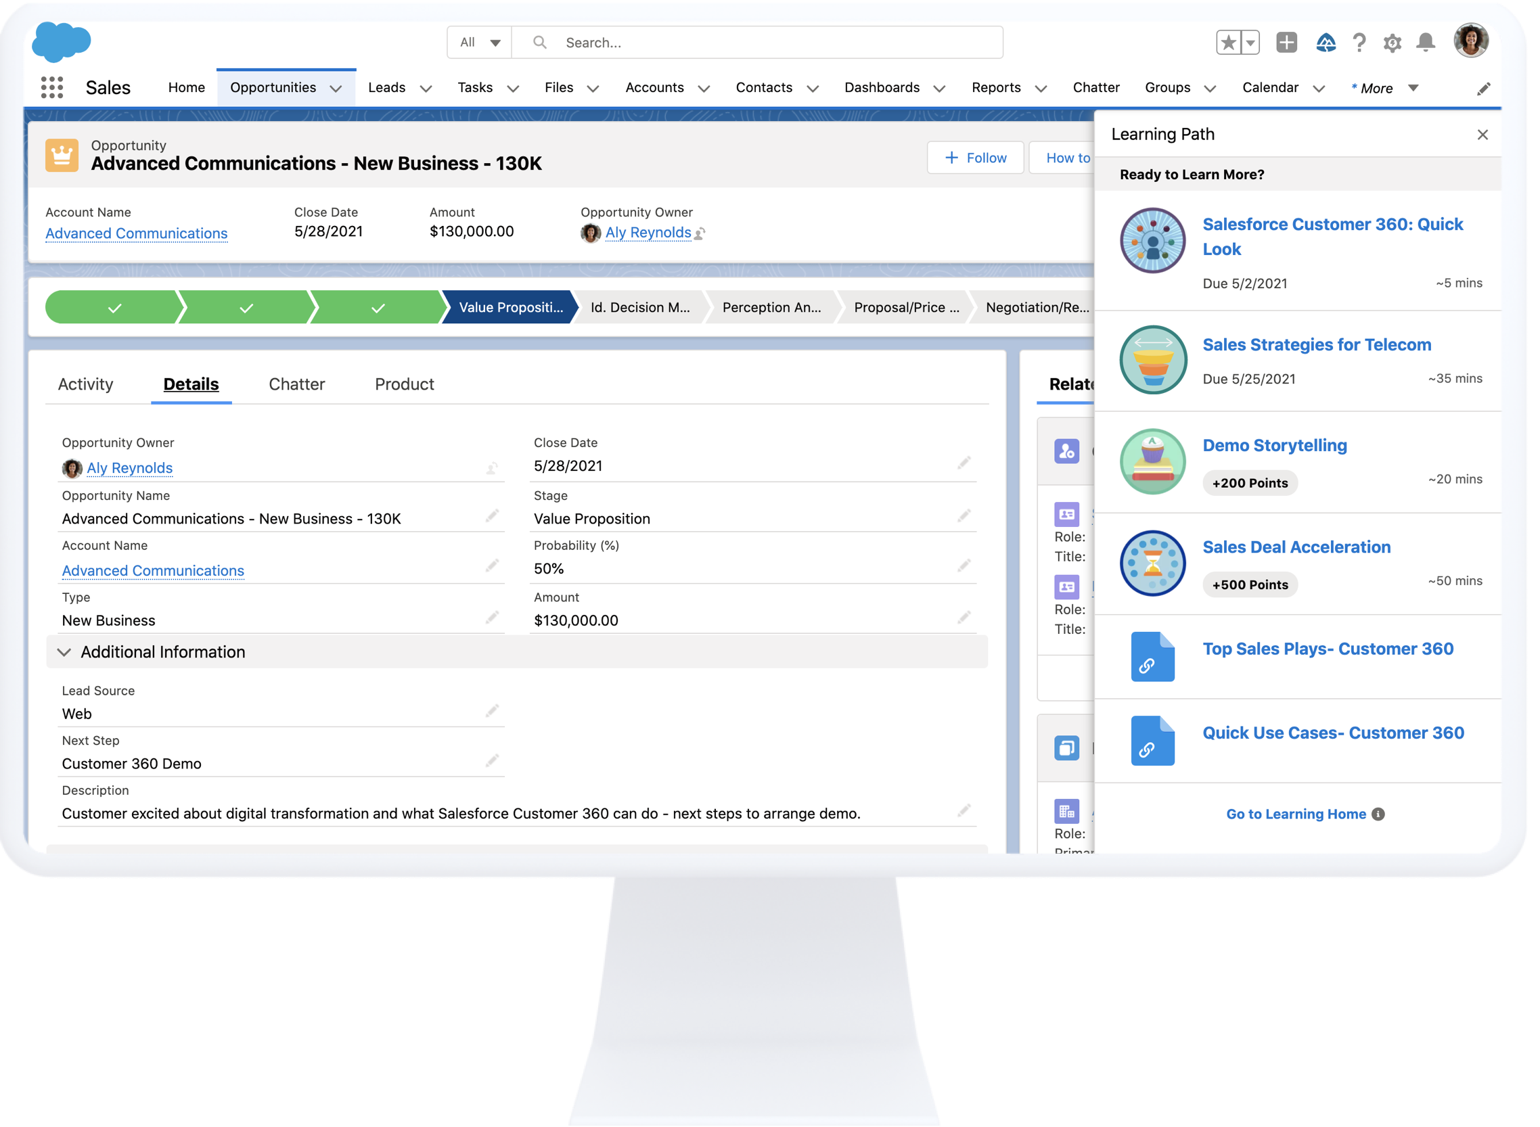
Task: Click the Follow button
Action: tap(975, 158)
